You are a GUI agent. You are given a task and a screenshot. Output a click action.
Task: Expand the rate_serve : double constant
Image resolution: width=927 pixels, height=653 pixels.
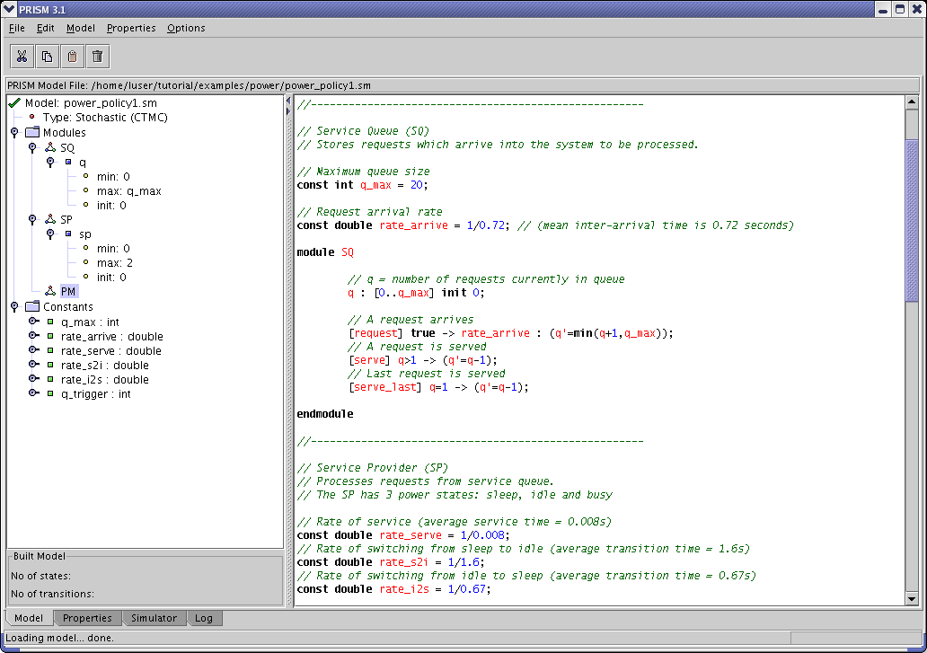click(34, 350)
